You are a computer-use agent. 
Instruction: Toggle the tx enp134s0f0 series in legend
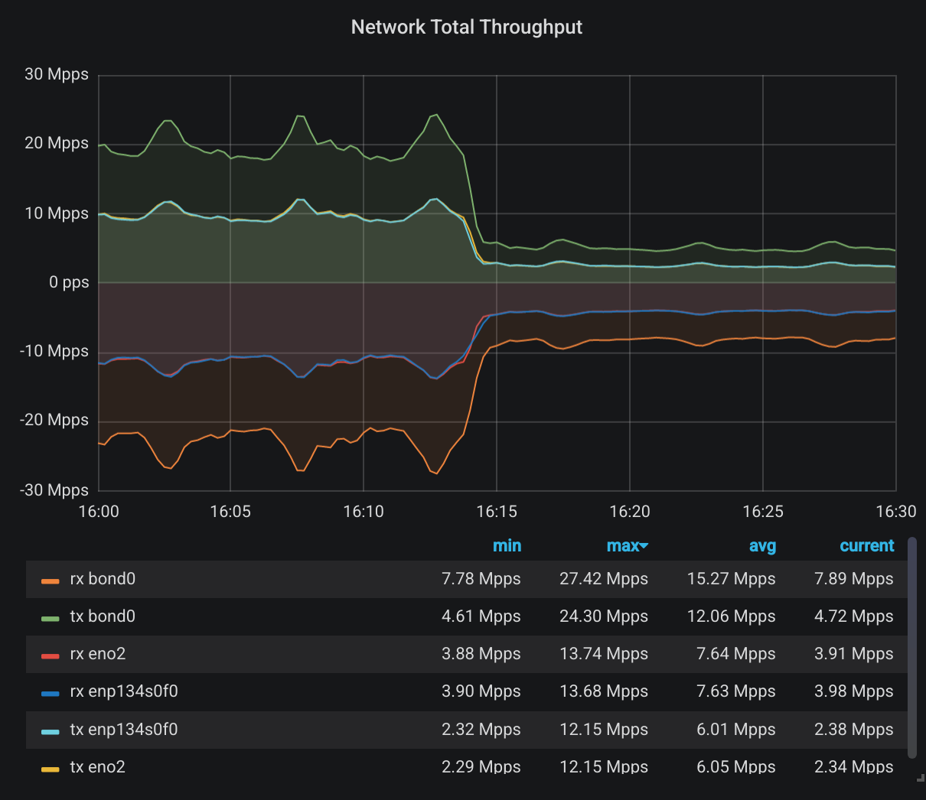[x=124, y=730]
